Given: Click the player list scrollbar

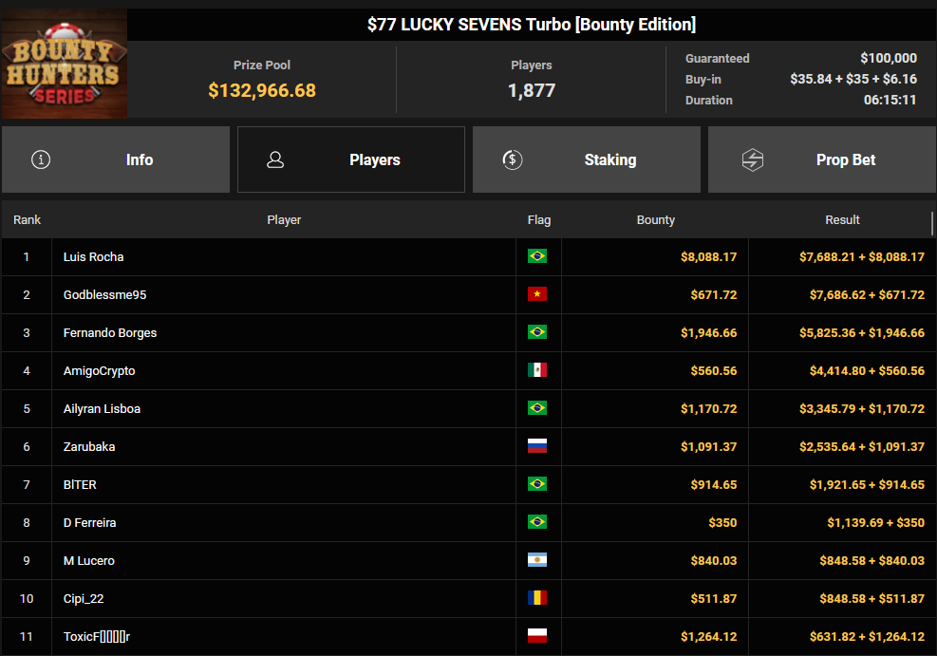Looking at the screenshot, I should (x=932, y=223).
